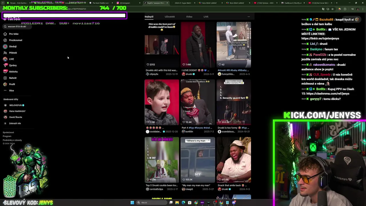Click chat username rakosnikzmatra

(324, 65)
